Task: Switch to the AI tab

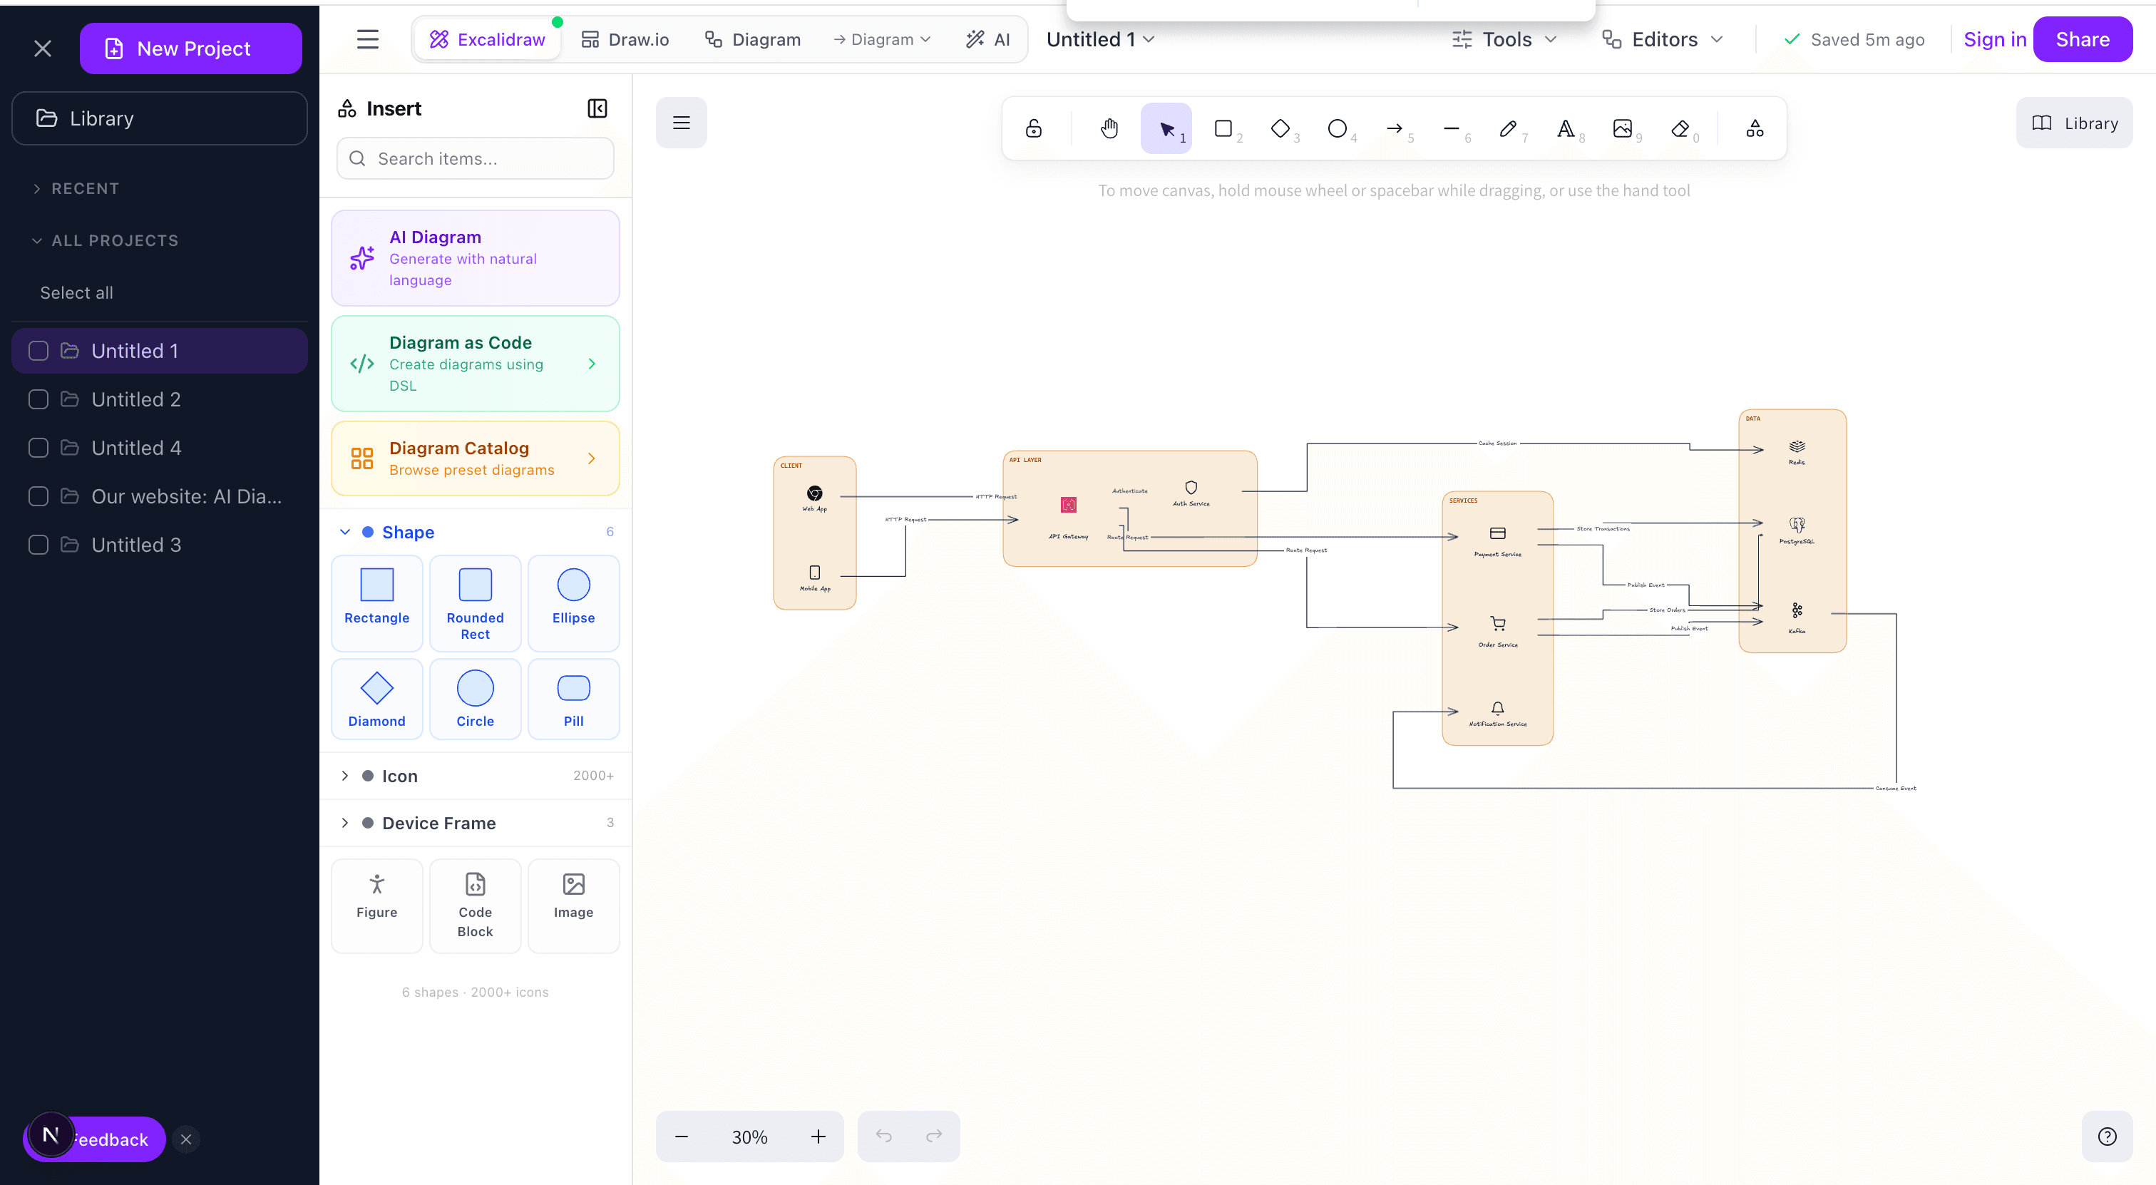Action: (x=987, y=39)
